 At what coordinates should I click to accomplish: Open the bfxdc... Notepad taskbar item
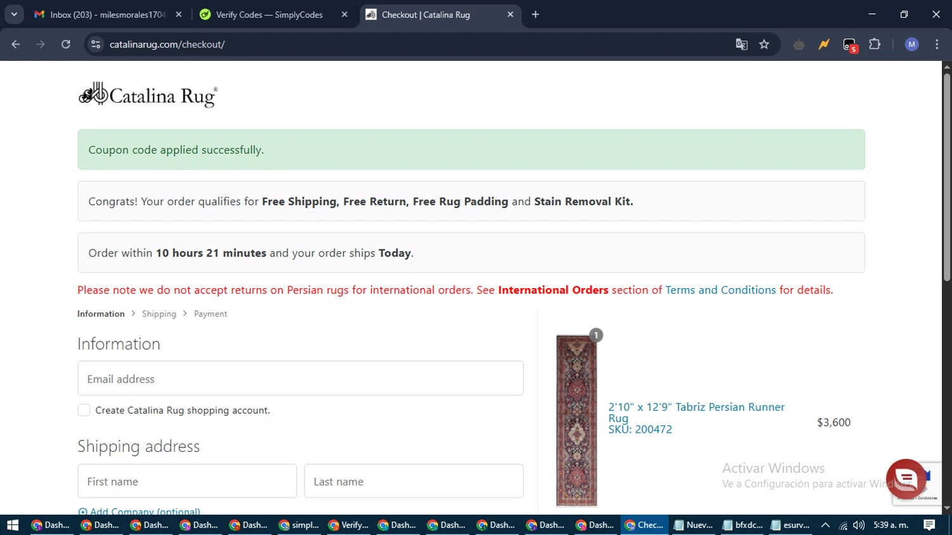tap(743, 525)
